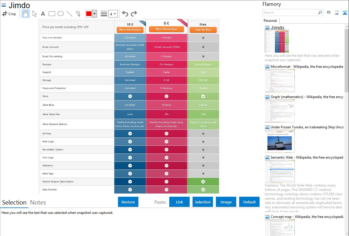Click the 'Price per month including 19% VAT' text
The height and width of the screenshot is (236, 349).
[66, 27]
